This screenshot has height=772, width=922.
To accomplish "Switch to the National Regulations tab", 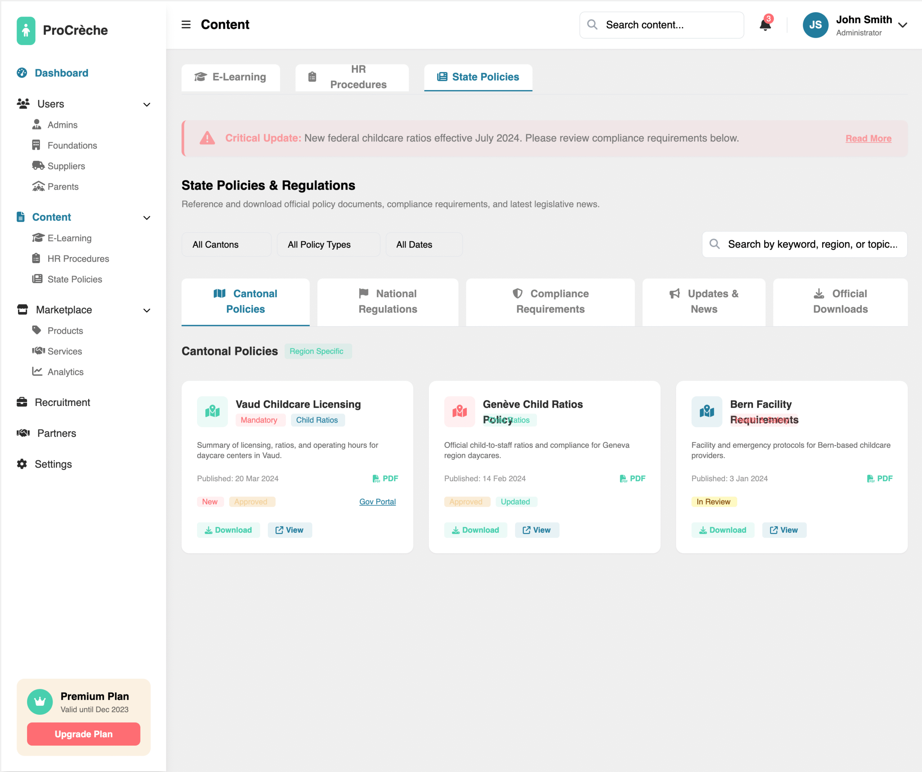I will 388,301.
